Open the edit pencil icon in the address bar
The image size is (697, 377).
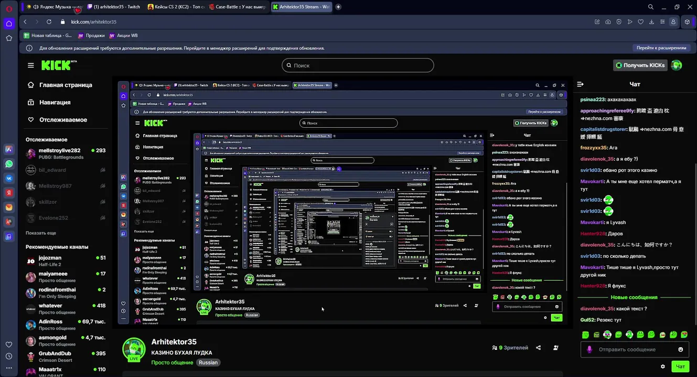click(597, 22)
